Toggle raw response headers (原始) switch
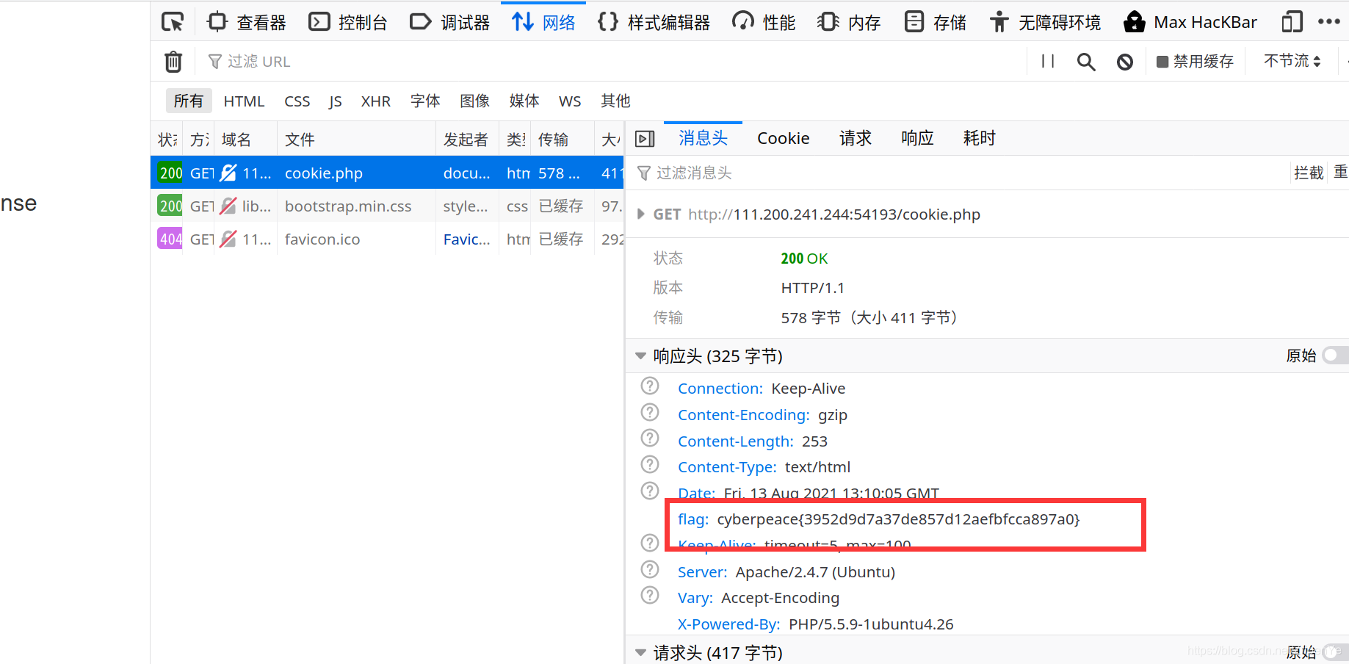Screen dimensions: 1349x664 (x=1334, y=356)
